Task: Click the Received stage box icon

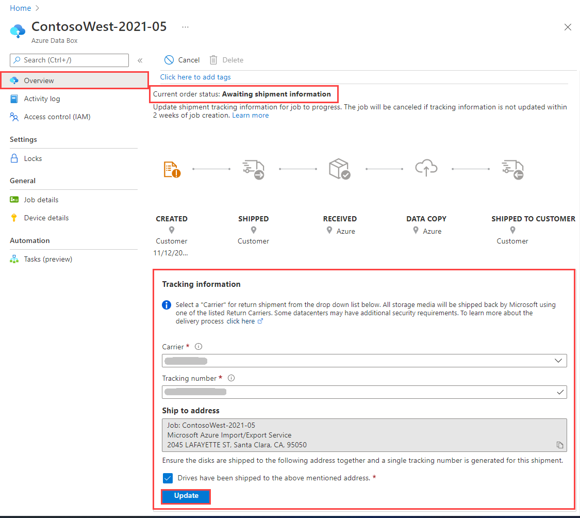Action: [340, 169]
